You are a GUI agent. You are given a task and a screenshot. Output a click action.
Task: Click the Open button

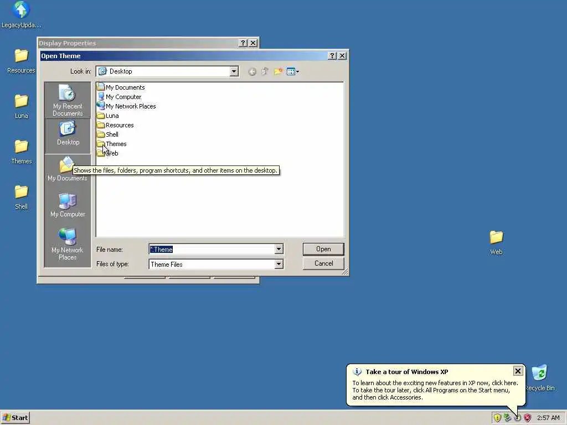click(x=323, y=249)
